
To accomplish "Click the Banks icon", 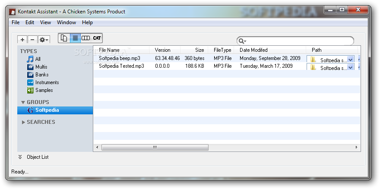I will tap(30, 75).
